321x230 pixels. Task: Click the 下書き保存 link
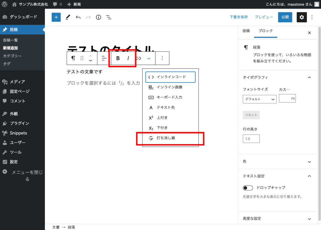(239, 17)
